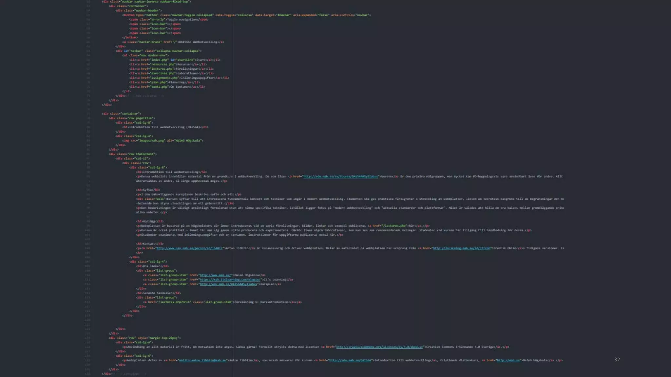Click the img src images/mah.png line

(163, 140)
